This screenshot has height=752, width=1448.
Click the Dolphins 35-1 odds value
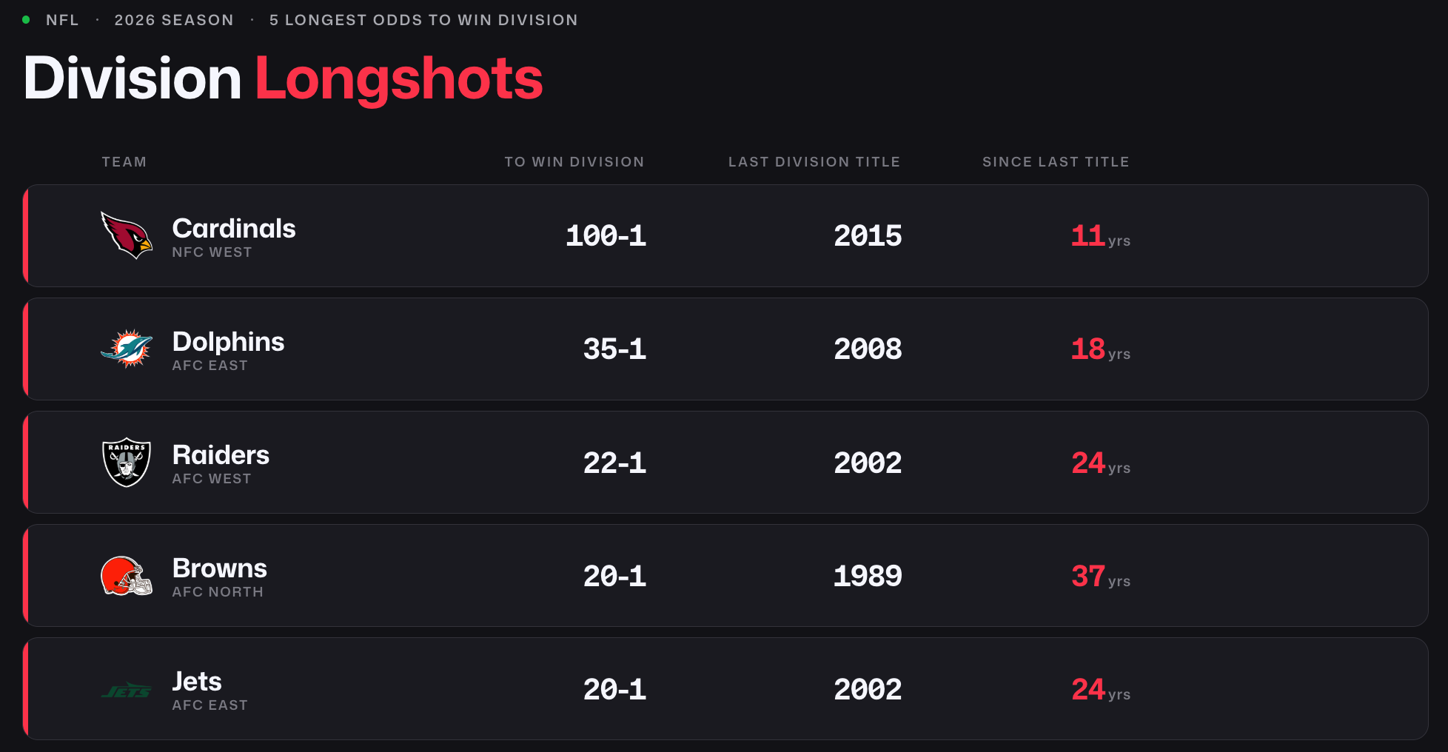pyautogui.click(x=614, y=349)
